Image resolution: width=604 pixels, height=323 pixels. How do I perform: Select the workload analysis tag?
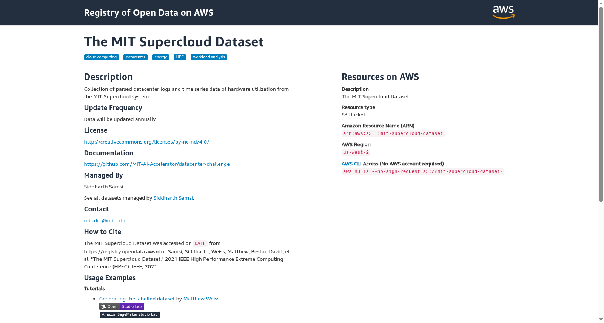click(209, 57)
